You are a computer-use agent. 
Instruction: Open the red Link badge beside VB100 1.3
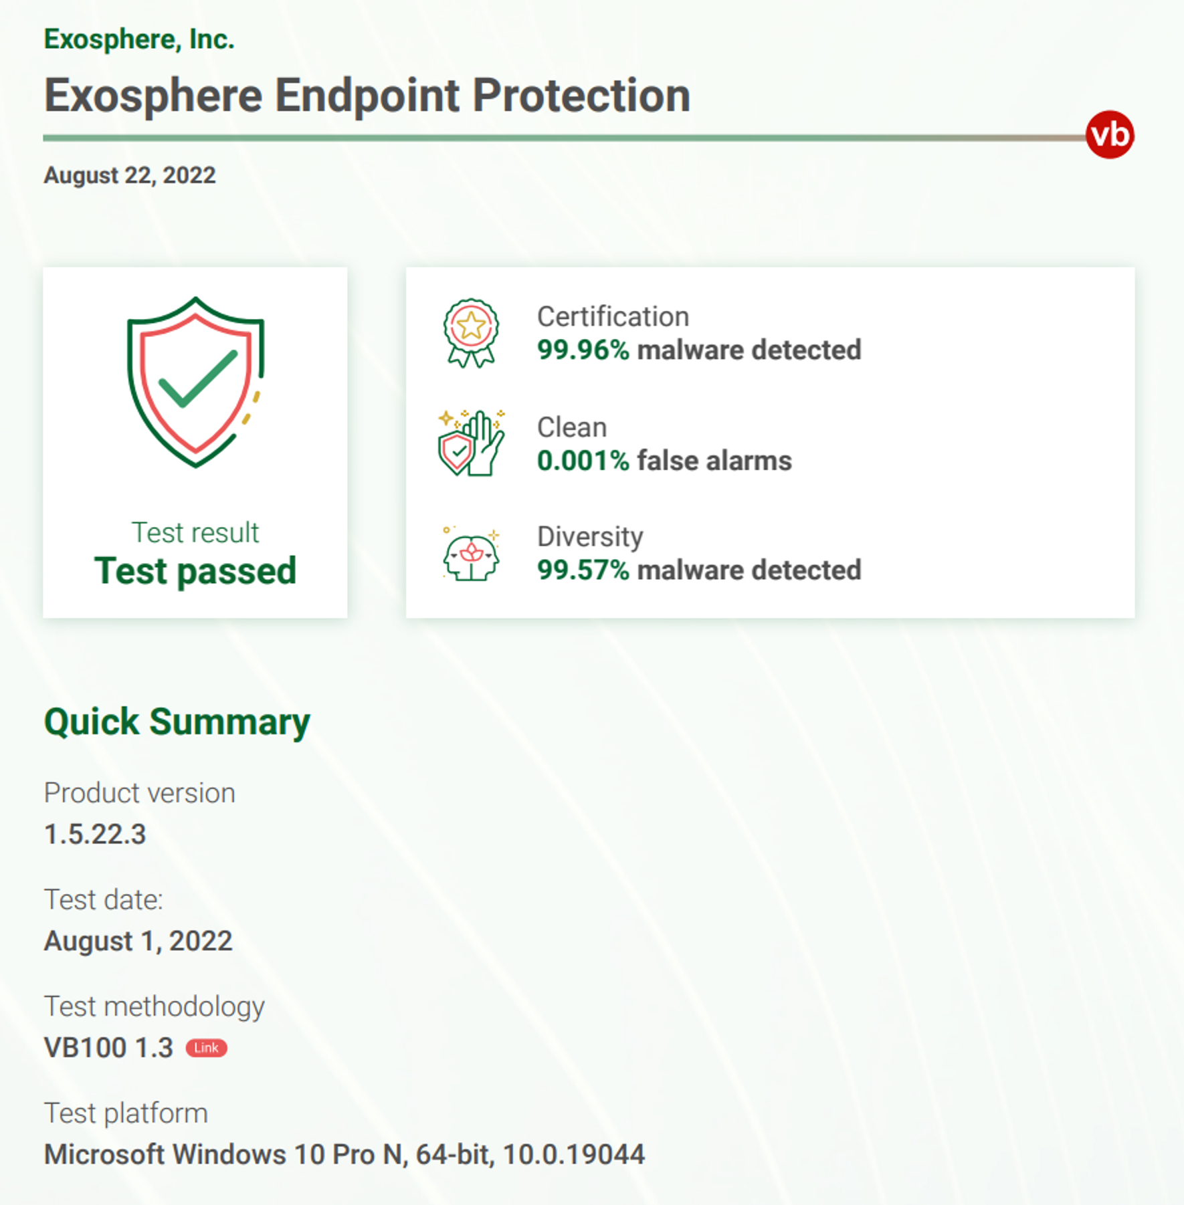206,1048
